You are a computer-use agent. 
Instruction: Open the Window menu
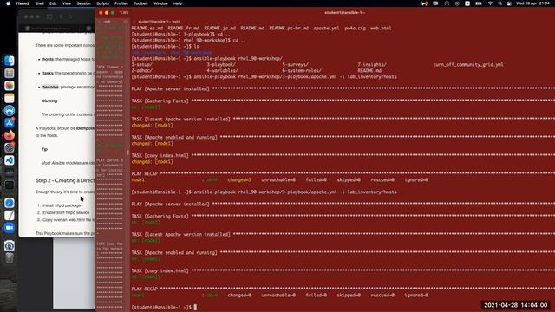point(160,3)
